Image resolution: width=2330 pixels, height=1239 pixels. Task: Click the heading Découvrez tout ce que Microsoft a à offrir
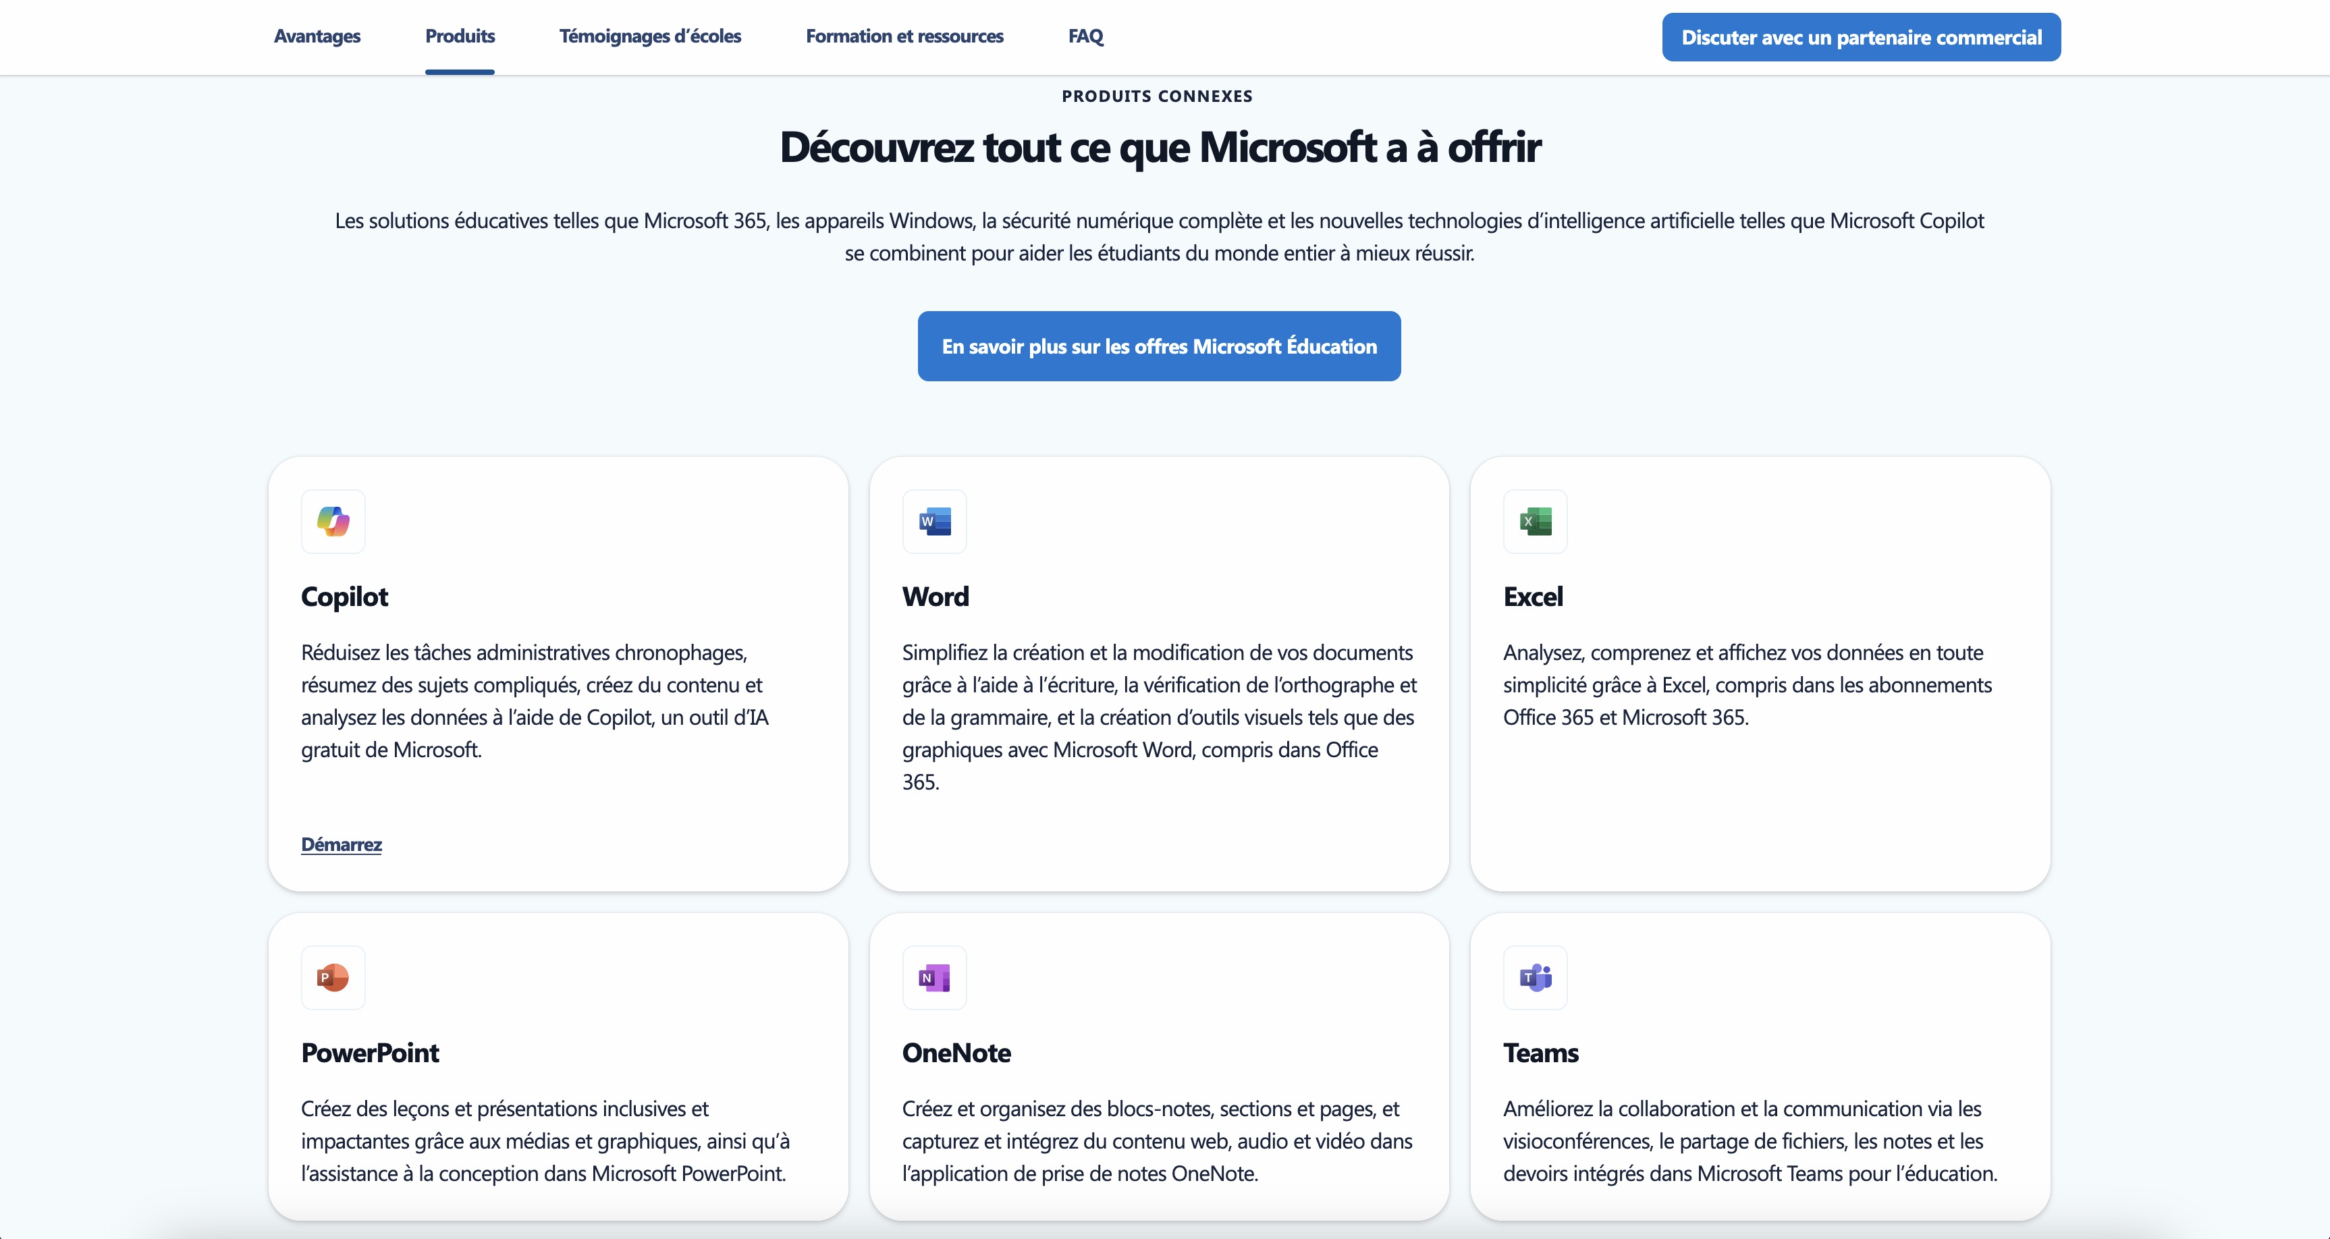(x=1160, y=147)
